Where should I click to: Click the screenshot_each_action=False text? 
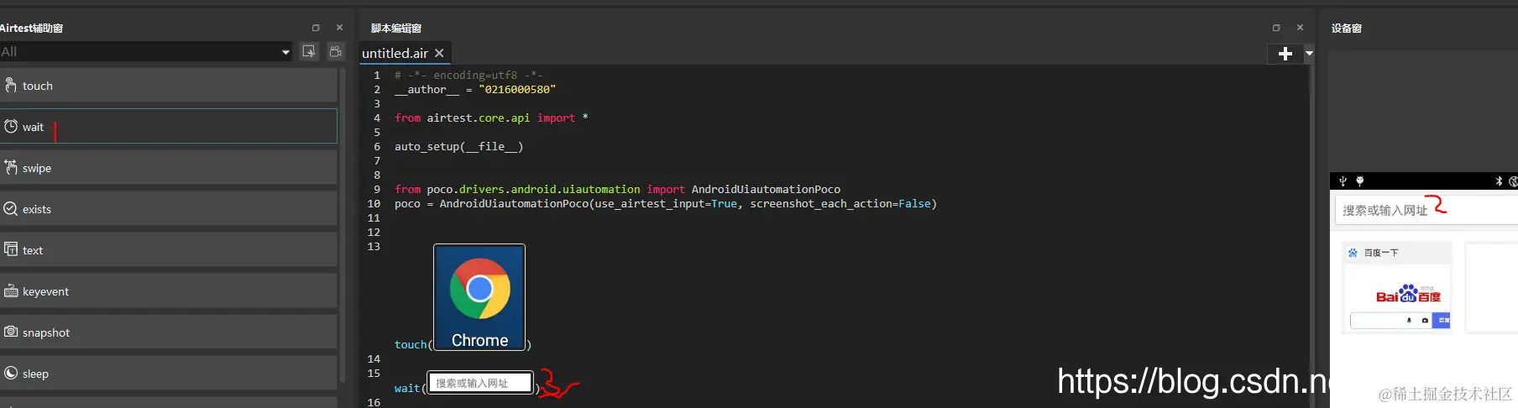pos(840,203)
